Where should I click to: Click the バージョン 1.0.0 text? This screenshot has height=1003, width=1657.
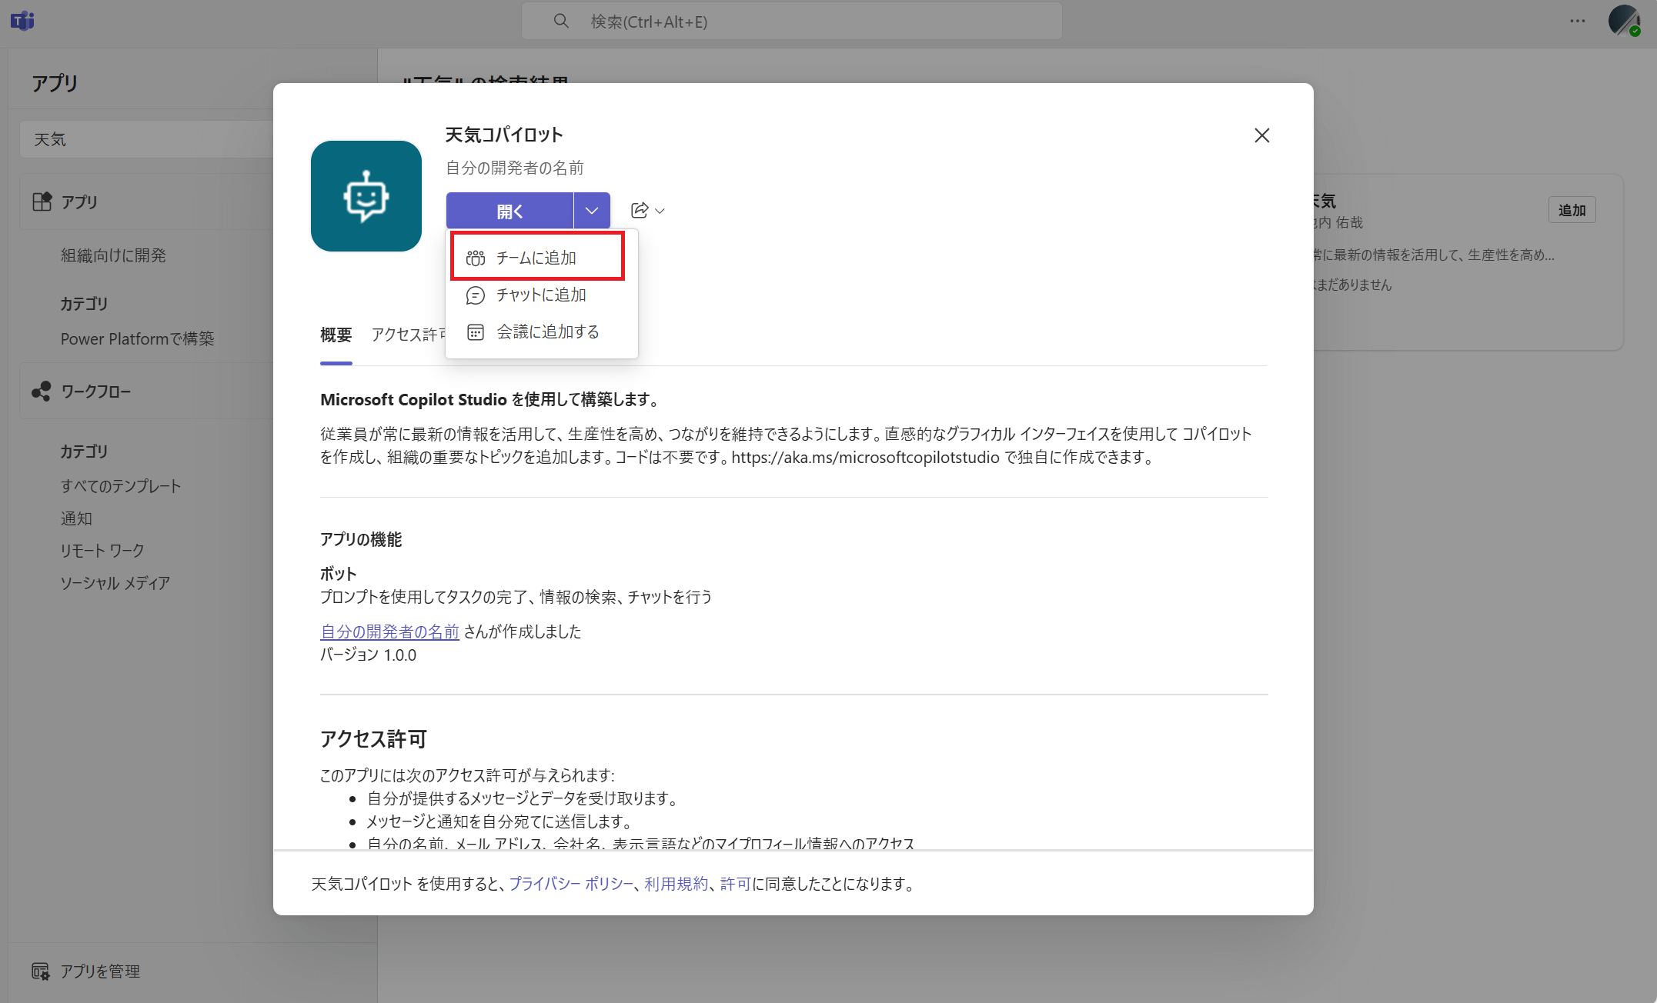[368, 655]
